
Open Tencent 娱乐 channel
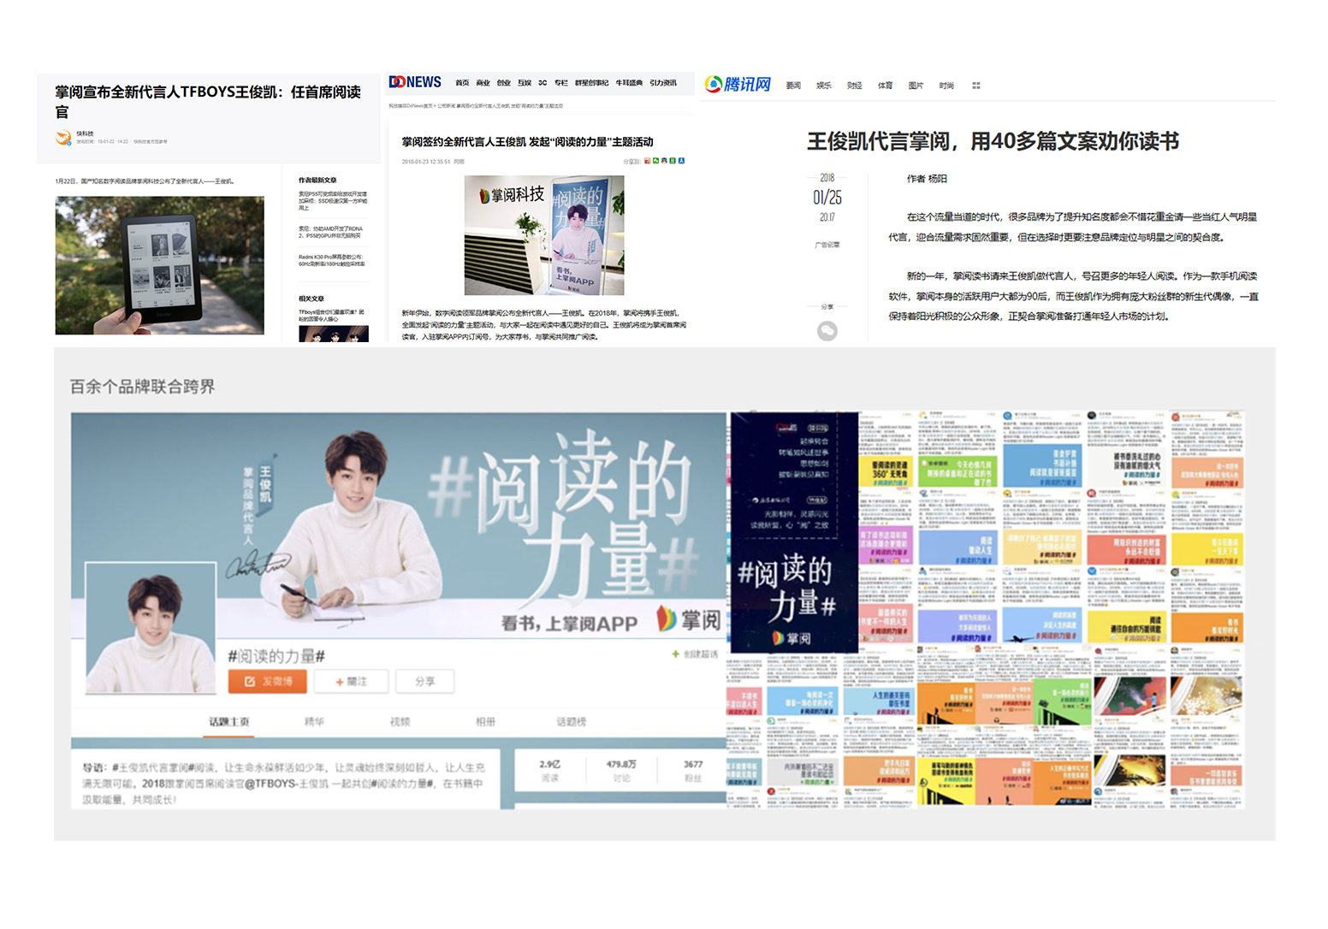pyautogui.click(x=824, y=86)
